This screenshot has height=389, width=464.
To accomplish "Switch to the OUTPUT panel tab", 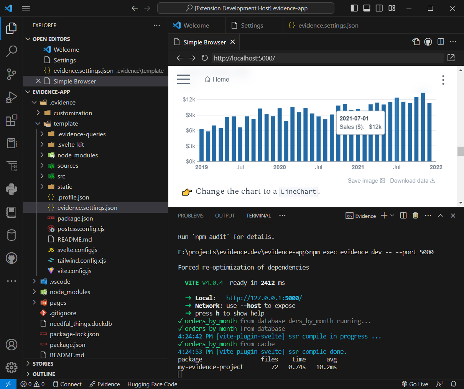I will pyautogui.click(x=225, y=216).
